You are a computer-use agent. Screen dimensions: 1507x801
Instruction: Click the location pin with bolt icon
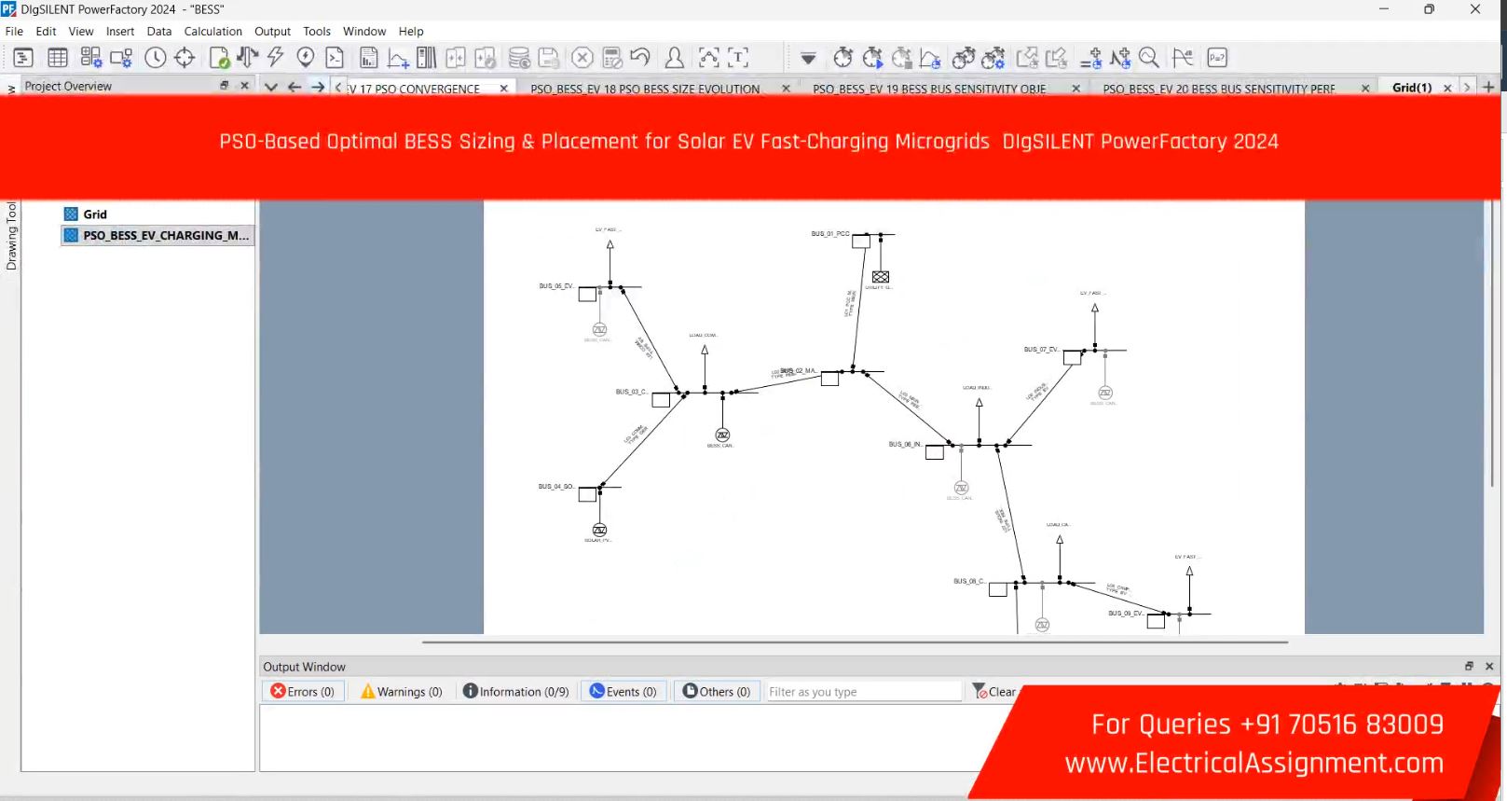coord(305,58)
